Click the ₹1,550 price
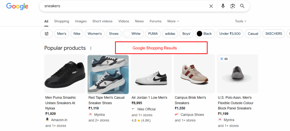Viewport: 290px width, 131px height. click(180, 108)
